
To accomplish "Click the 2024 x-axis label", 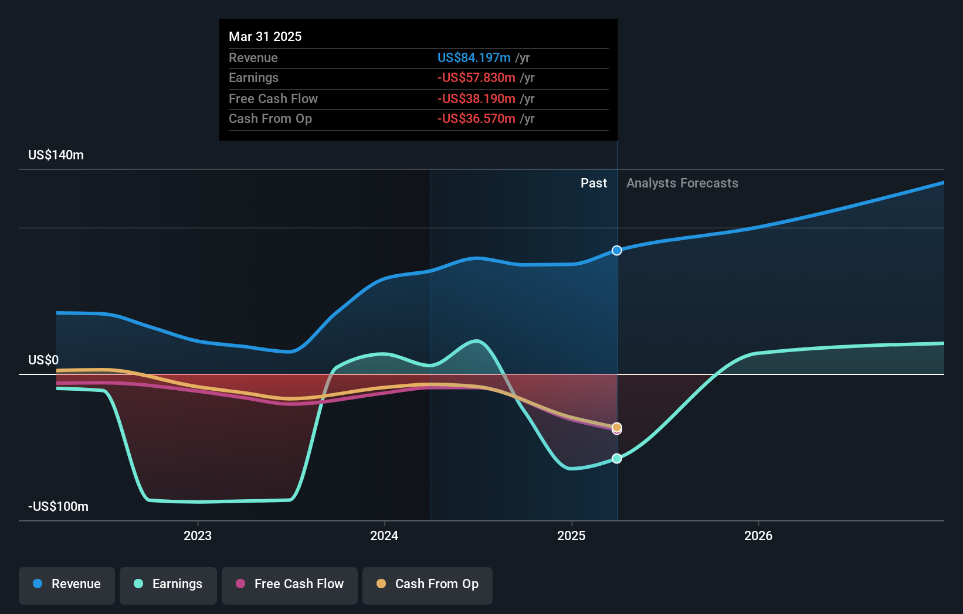I will (x=384, y=535).
